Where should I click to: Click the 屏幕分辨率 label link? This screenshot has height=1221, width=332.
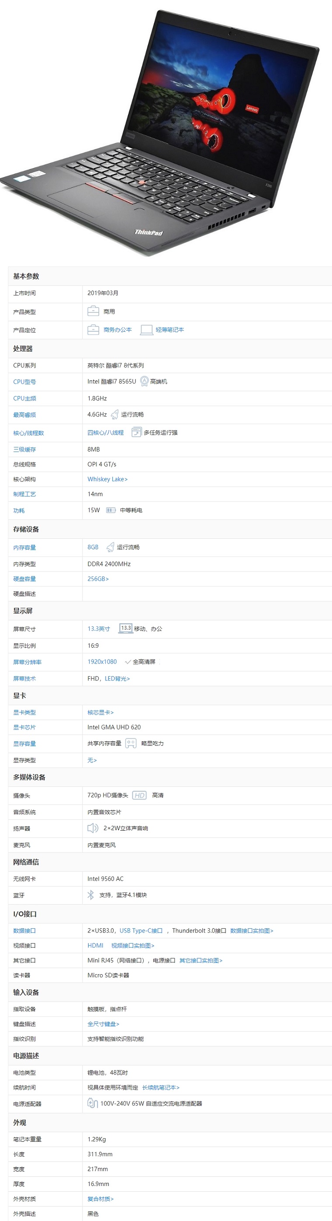(x=28, y=663)
